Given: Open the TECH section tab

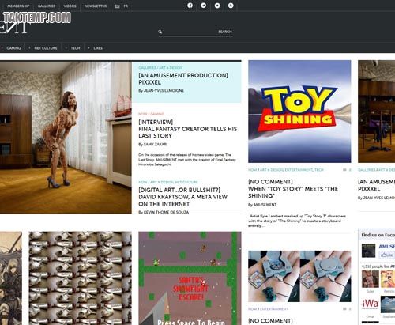Looking at the screenshot, I should coord(75,48).
